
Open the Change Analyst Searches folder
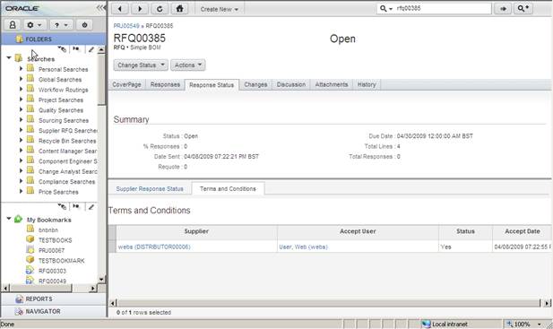click(67, 172)
